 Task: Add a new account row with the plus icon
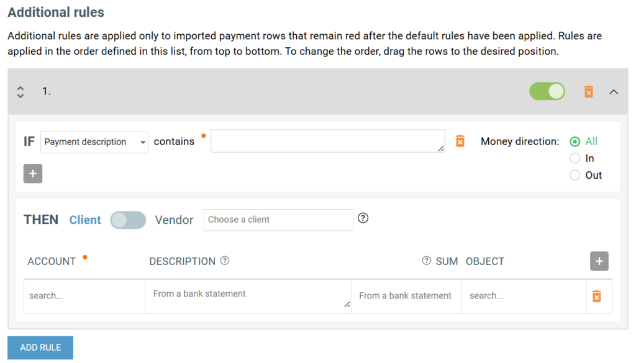coord(599,261)
